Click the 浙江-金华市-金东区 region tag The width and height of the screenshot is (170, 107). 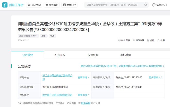28,36
